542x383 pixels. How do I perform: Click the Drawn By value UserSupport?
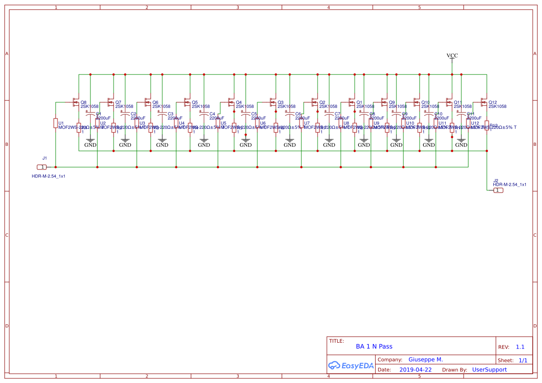pos(489,370)
